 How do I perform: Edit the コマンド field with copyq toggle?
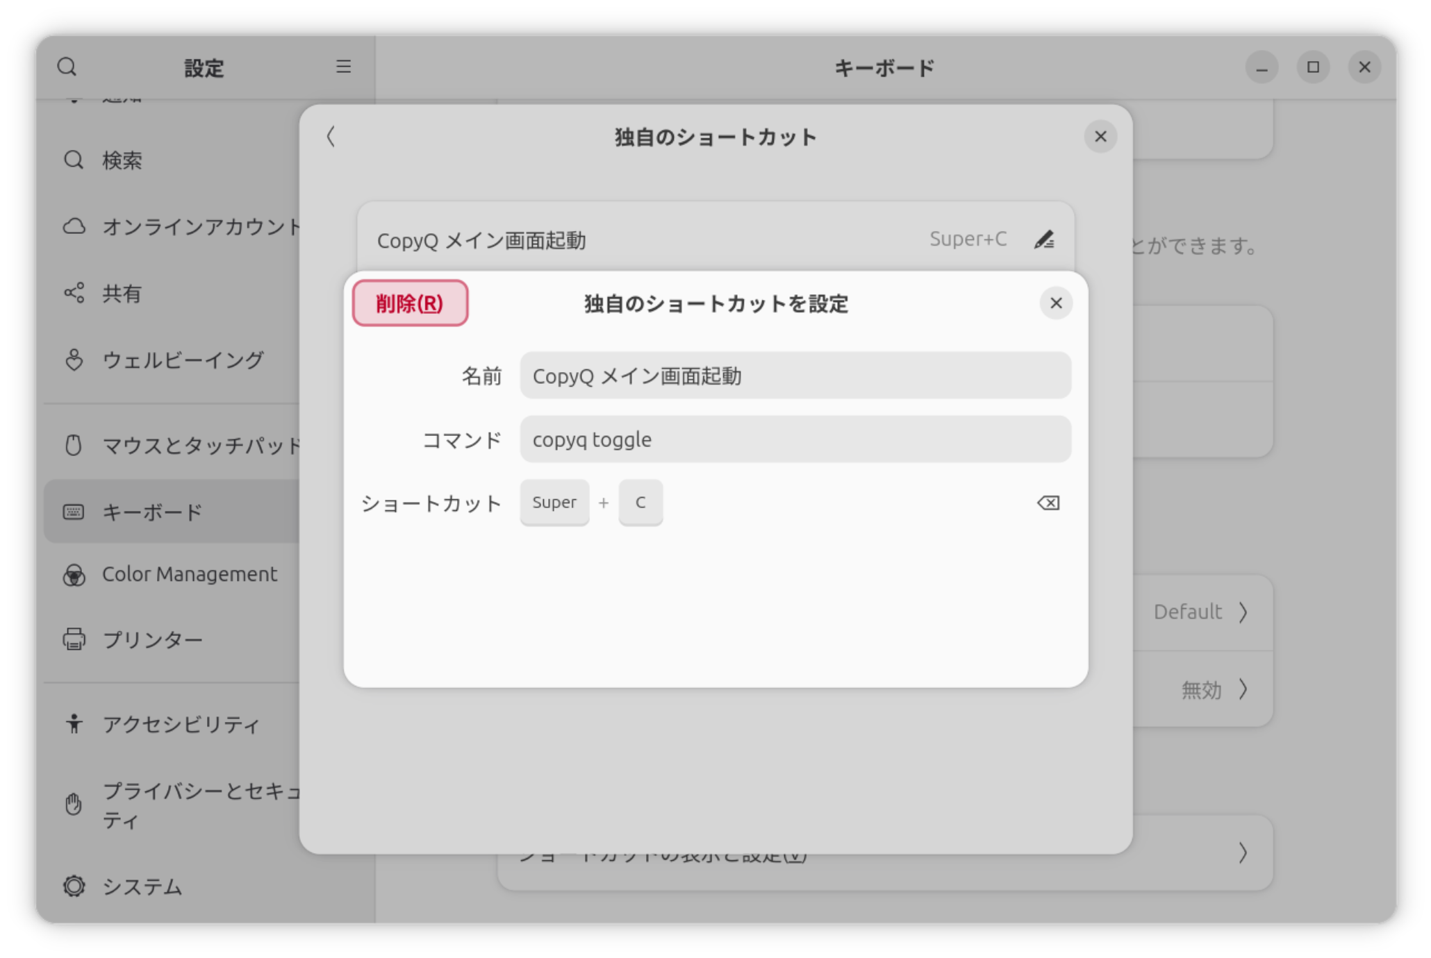[795, 439]
